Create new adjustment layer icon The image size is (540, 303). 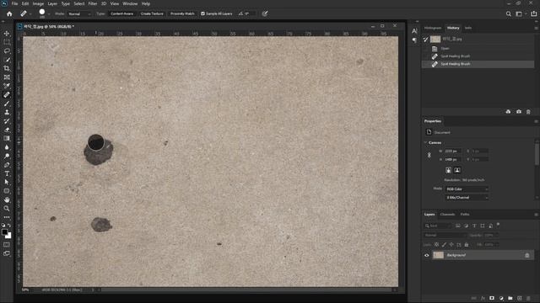coord(501,298)
